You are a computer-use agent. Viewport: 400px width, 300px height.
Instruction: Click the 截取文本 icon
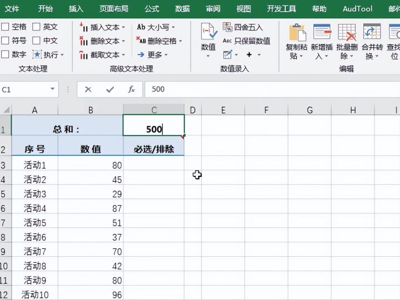click(x=83, y=54)
